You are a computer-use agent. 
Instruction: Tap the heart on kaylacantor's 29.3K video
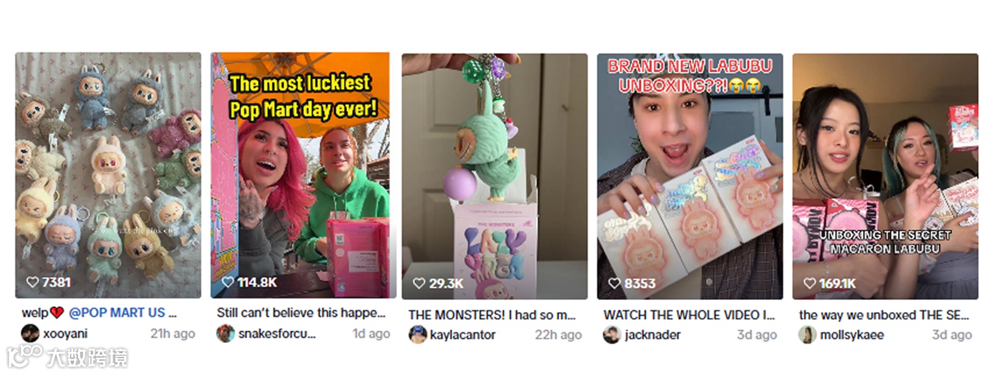[x=419, y=283]
